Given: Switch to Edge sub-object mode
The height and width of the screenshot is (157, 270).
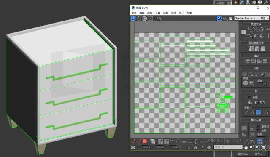Looking at the screenshot, I should coord(139,141).
